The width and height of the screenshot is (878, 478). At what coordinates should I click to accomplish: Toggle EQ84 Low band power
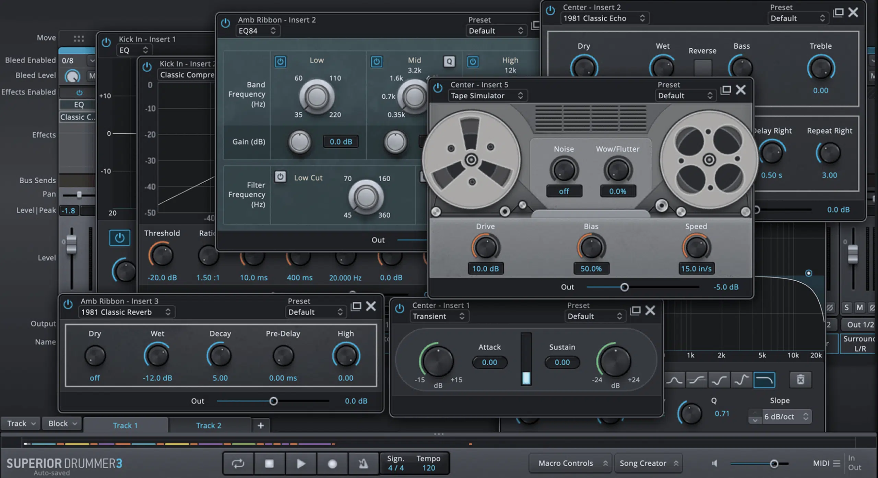pyautogui.click(x=280, y=62)
